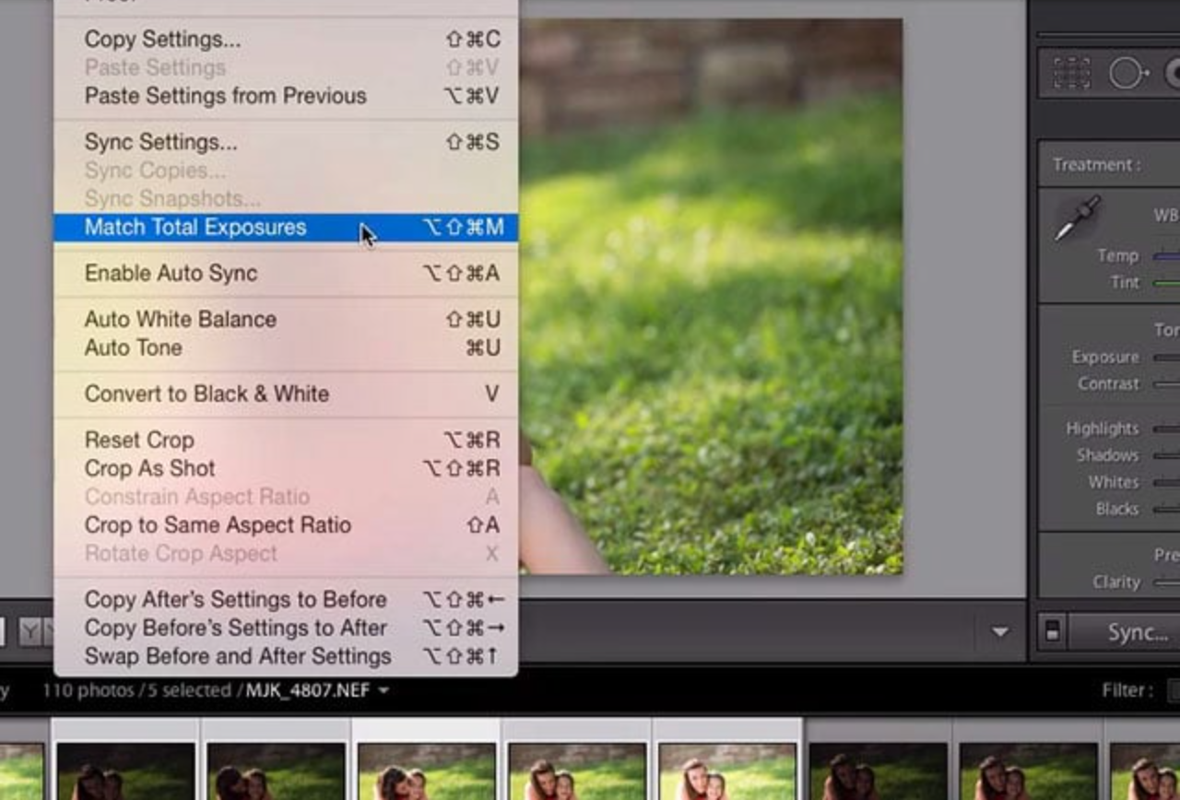Enable Auto Sync from the menu
Screen dimensions: 1180x800
click(171, 273)
